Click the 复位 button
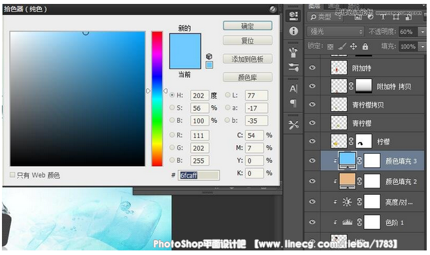 [248, 41]
